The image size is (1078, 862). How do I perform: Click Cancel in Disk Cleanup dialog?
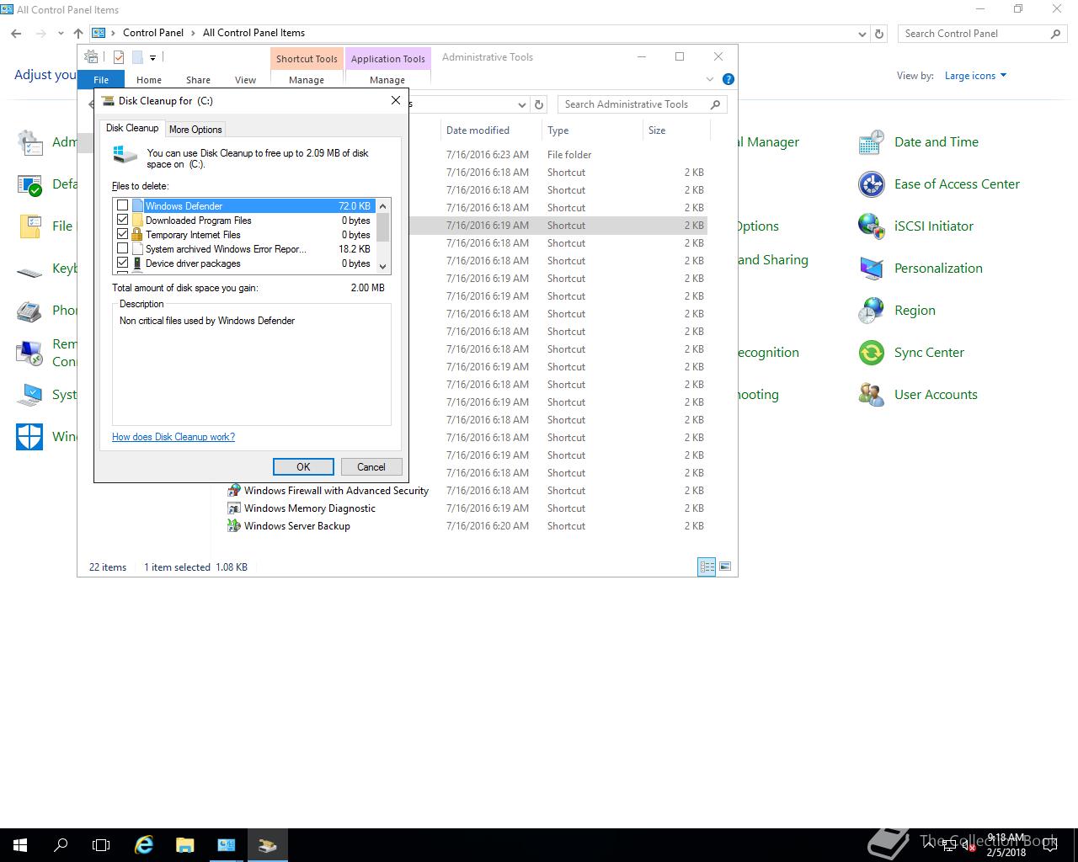(x=371, y=466)
